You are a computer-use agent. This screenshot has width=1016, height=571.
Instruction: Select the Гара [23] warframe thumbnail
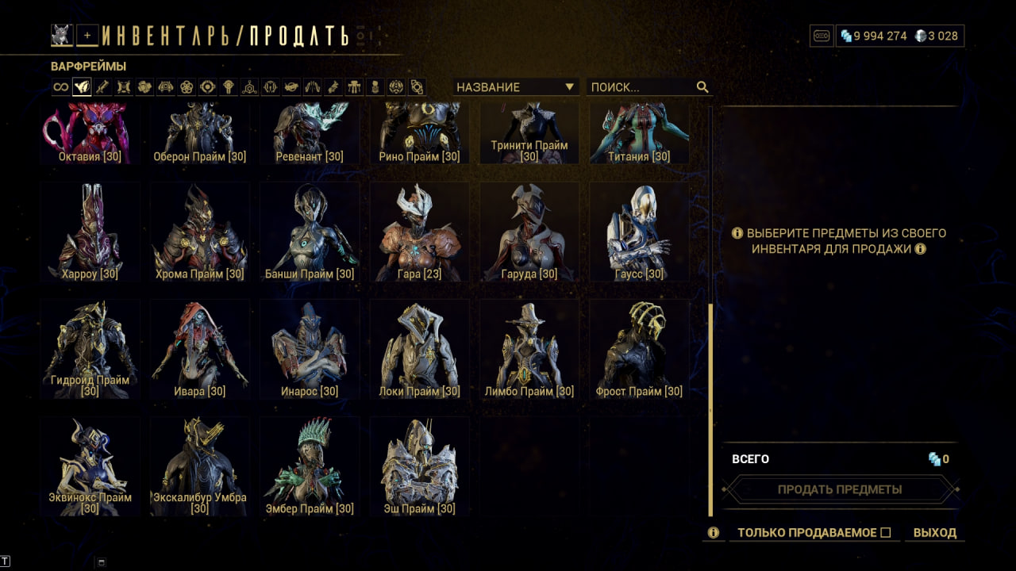tap(419, 232)
